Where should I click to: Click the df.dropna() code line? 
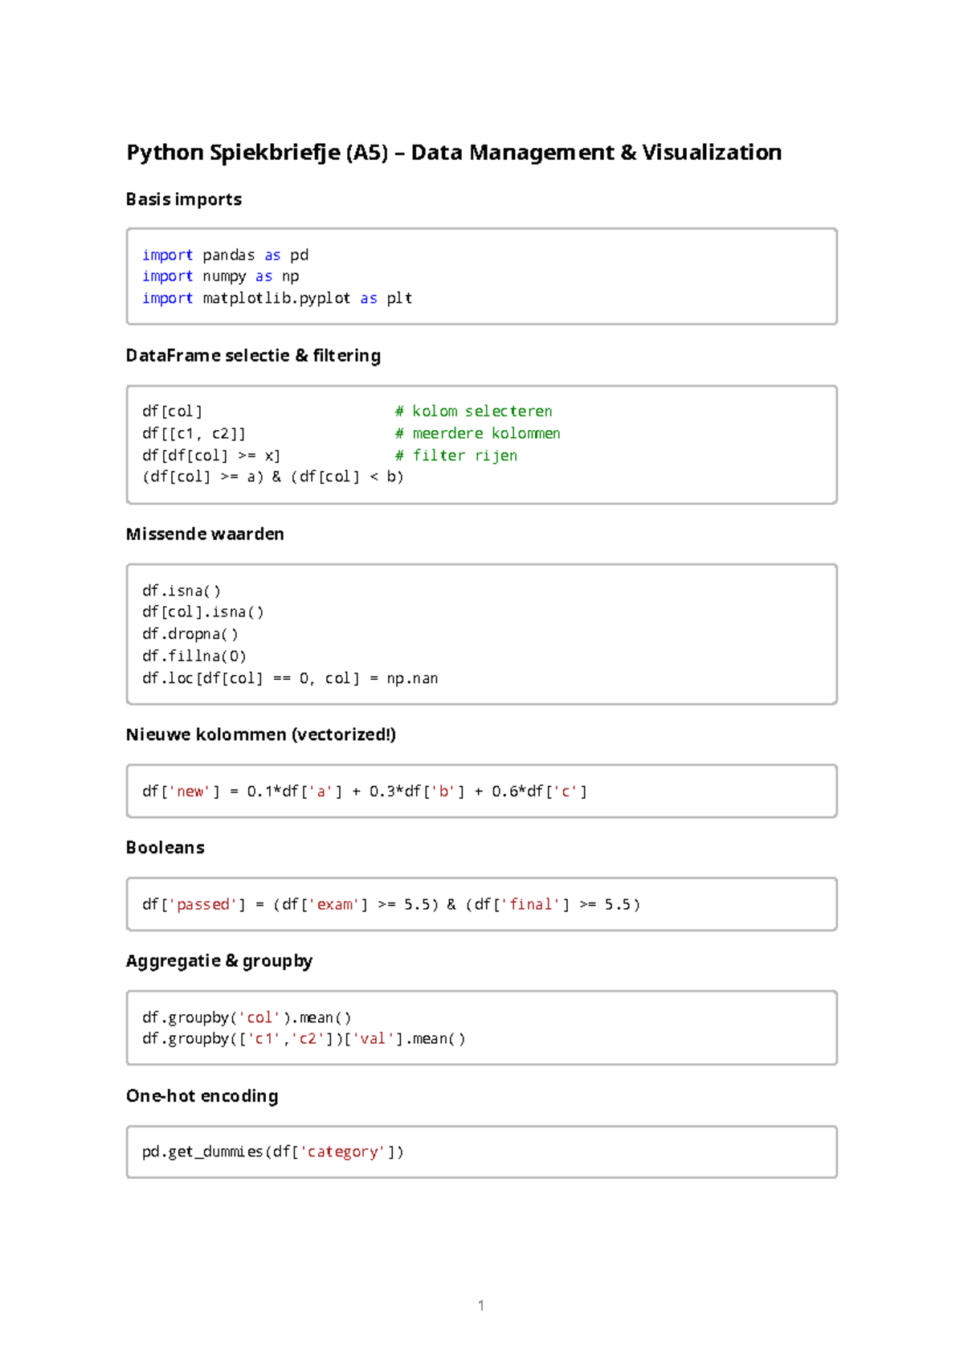190,634
